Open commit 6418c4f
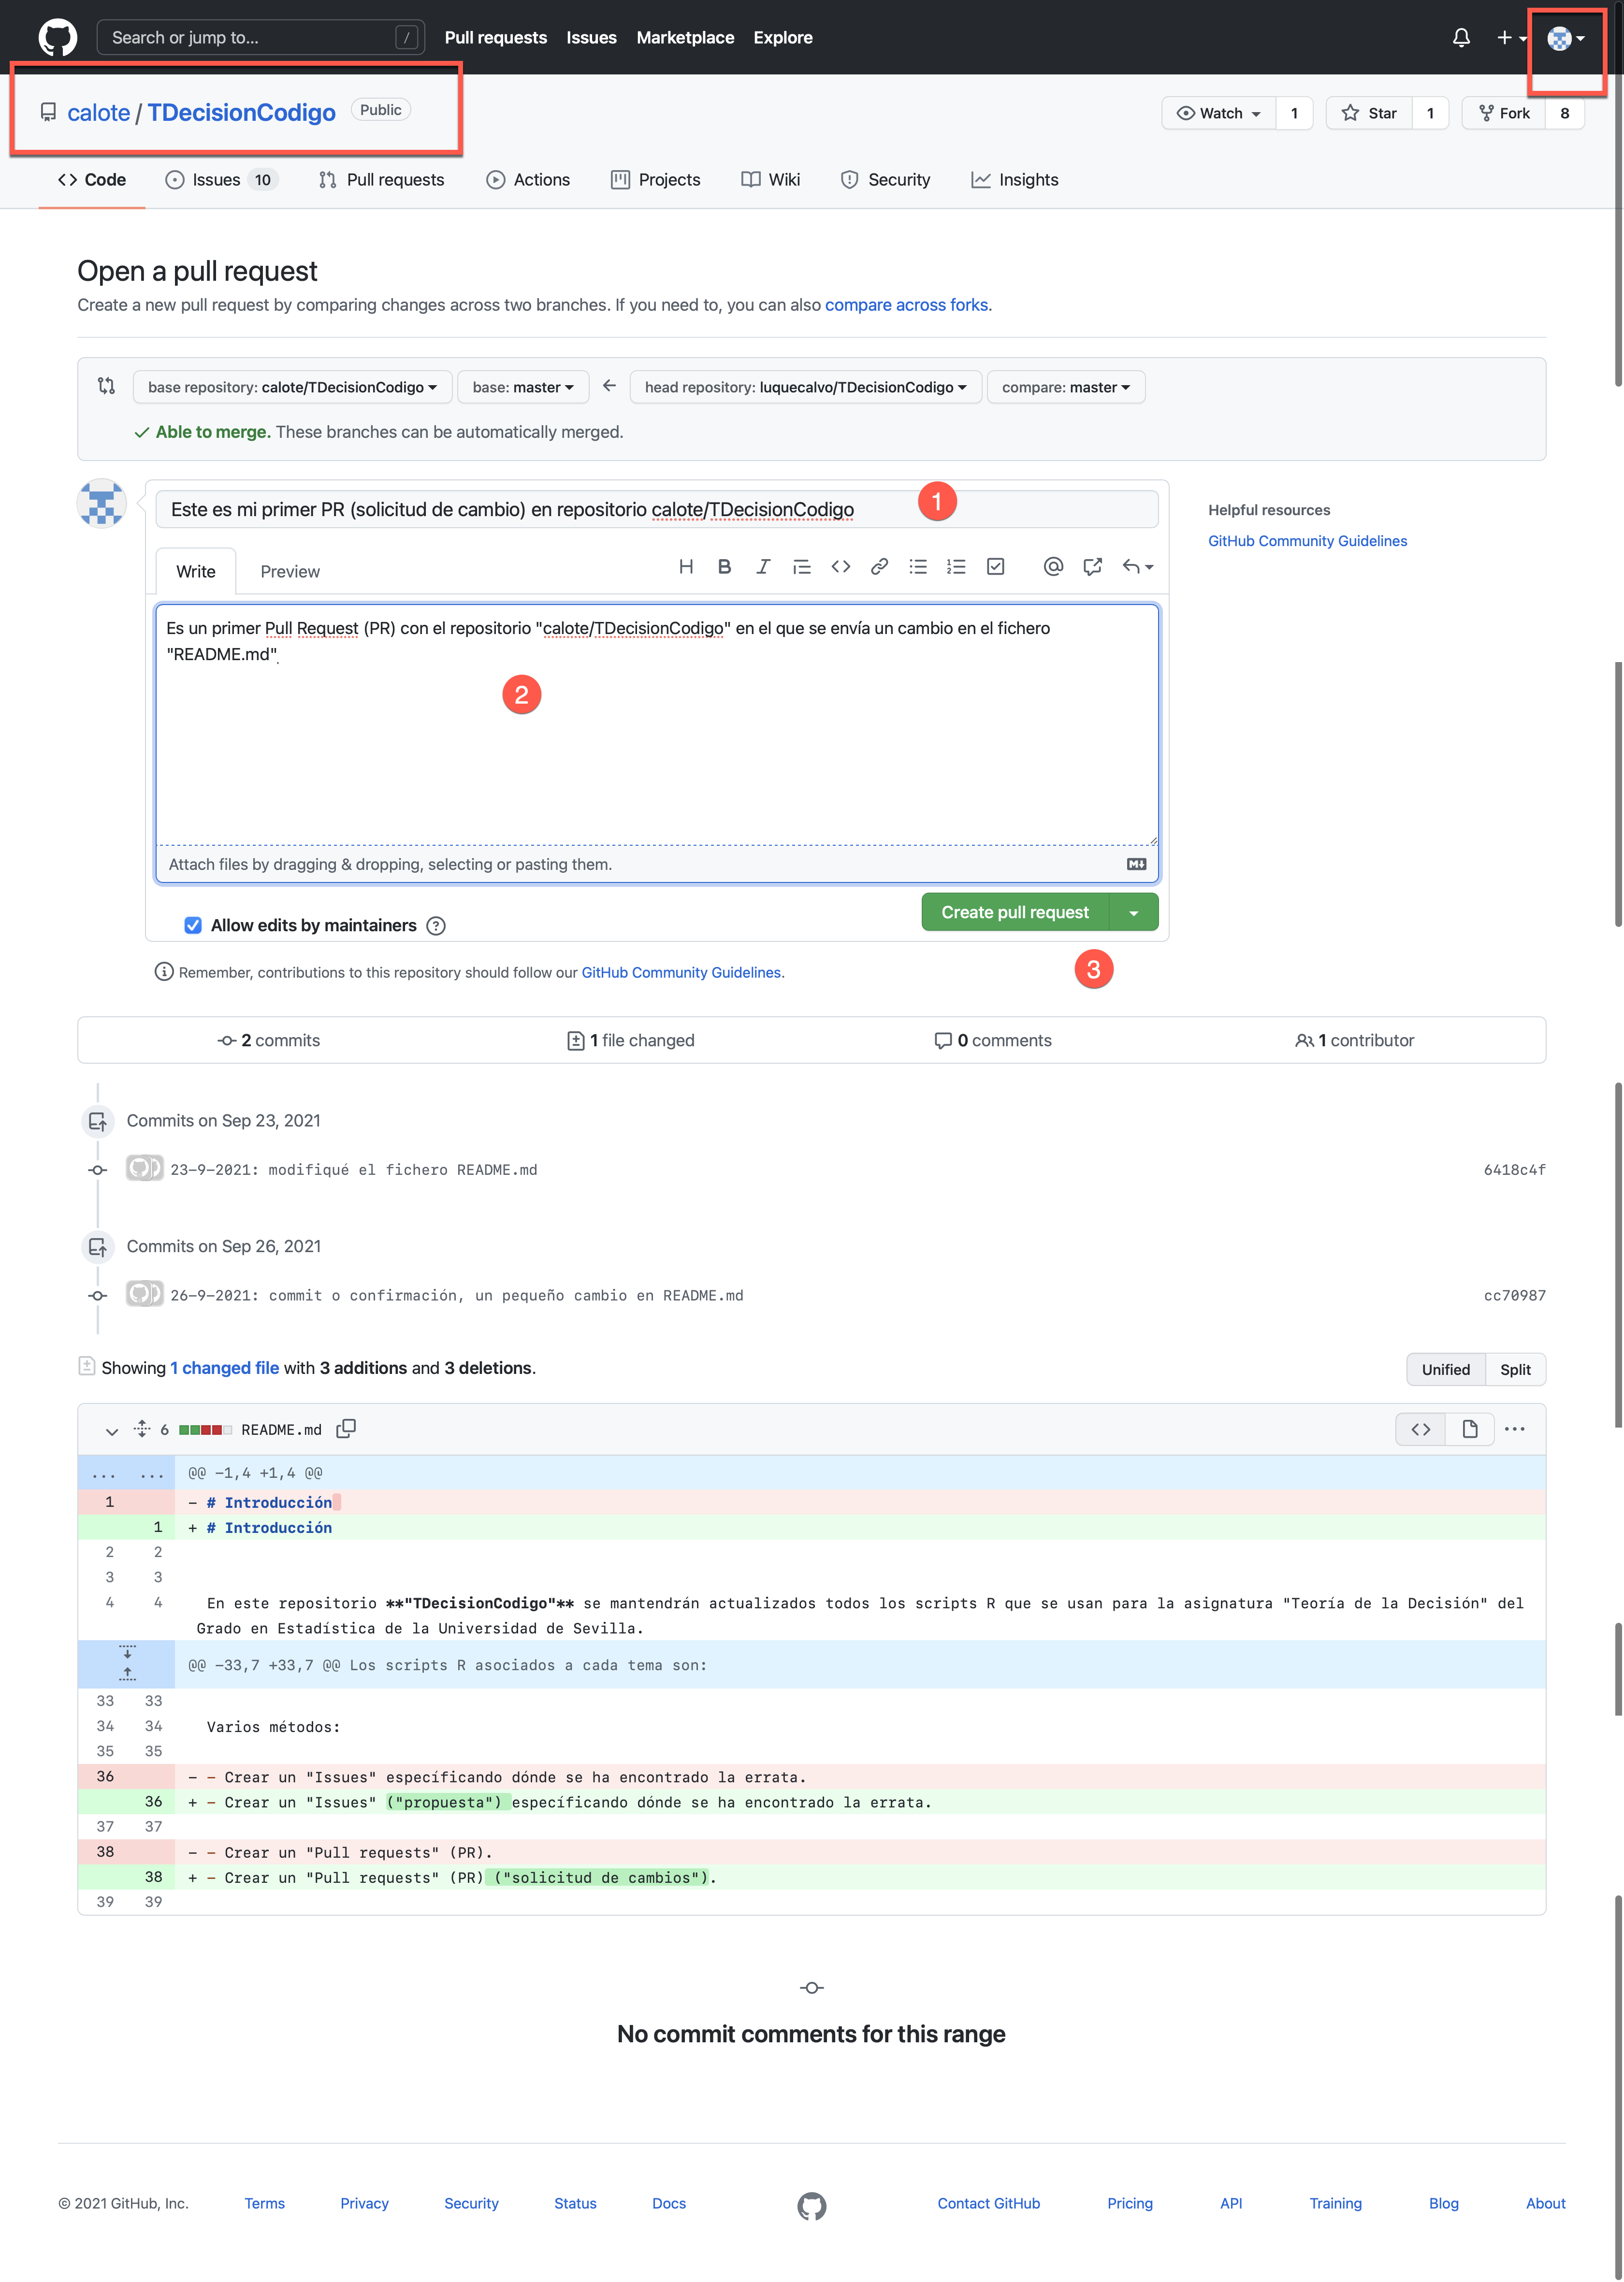 click(1514, 1170)
